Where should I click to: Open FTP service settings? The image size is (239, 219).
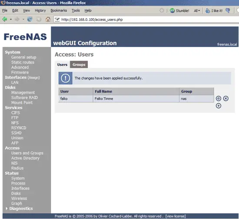click(x=15, y=118)
